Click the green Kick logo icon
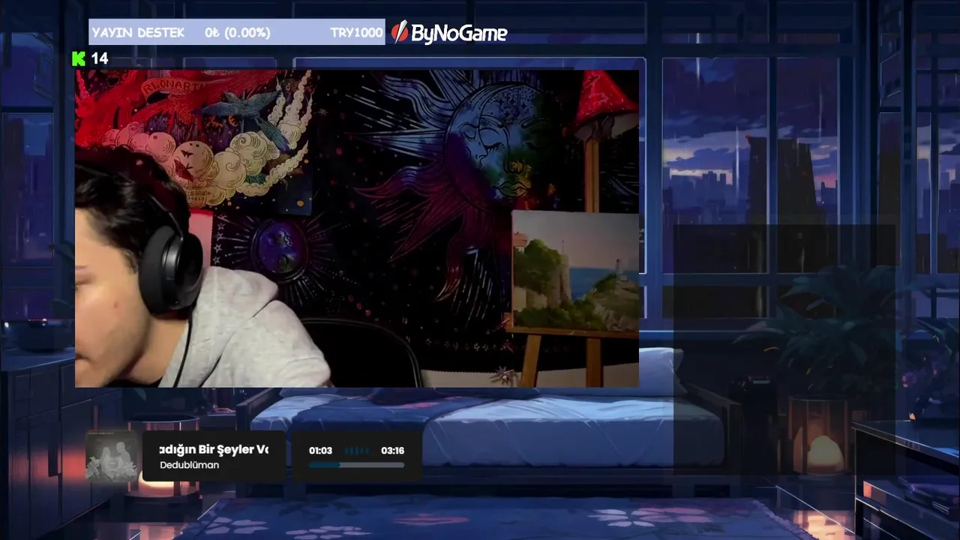Viewport: 960px width, 540px height. [79, 58]
